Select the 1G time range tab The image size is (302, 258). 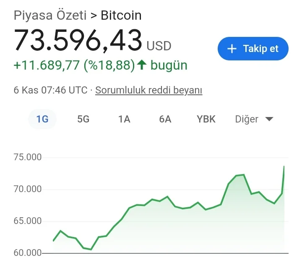click(x=42, y=119)
